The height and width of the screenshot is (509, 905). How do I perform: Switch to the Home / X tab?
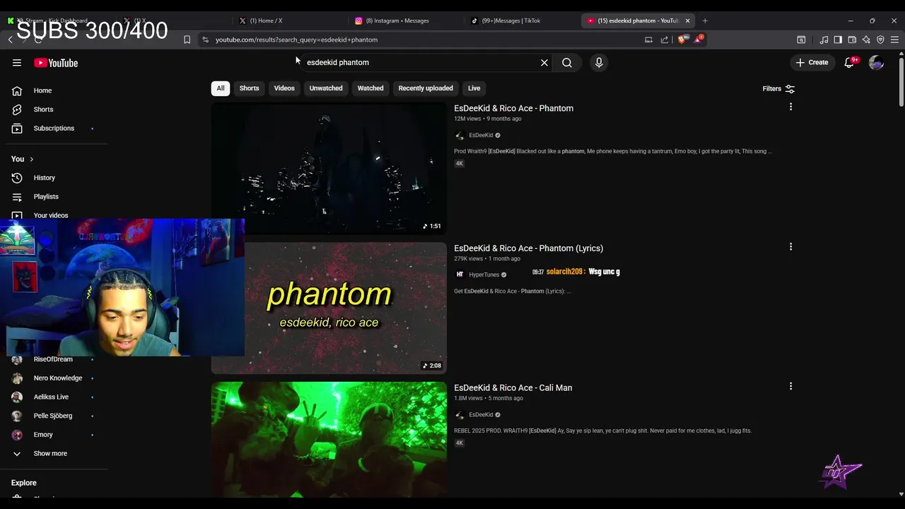[266, 21]
